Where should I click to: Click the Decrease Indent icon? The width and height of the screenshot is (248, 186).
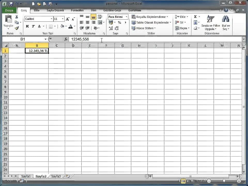(x=82, y=28)
